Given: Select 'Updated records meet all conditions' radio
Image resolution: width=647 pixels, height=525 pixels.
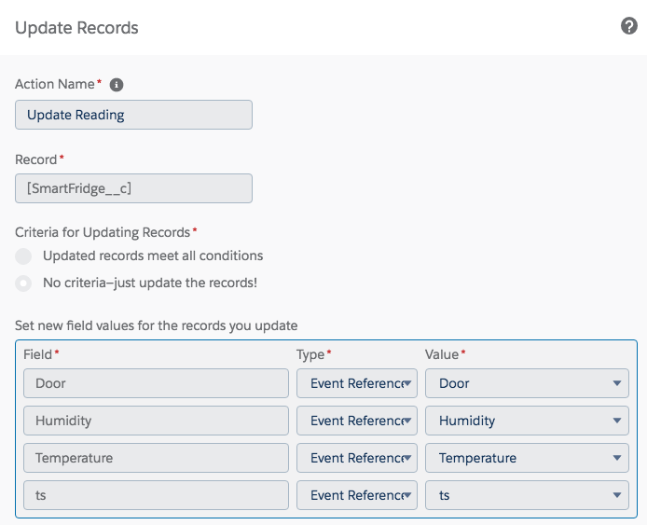Looking at the screenshot, I should point(23,256).
